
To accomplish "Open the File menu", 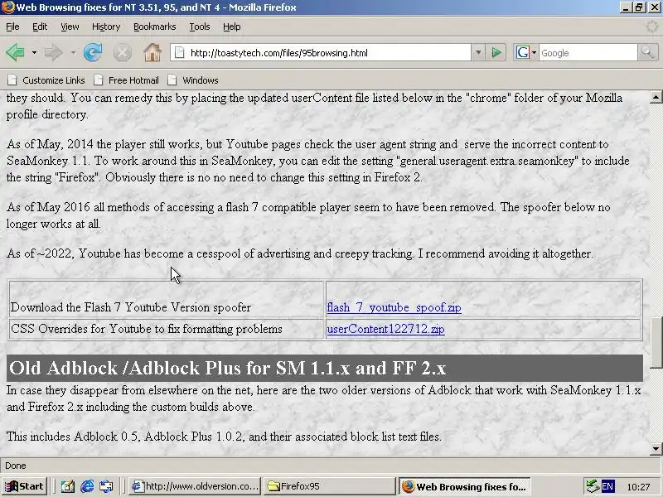I will pos(12,27).
